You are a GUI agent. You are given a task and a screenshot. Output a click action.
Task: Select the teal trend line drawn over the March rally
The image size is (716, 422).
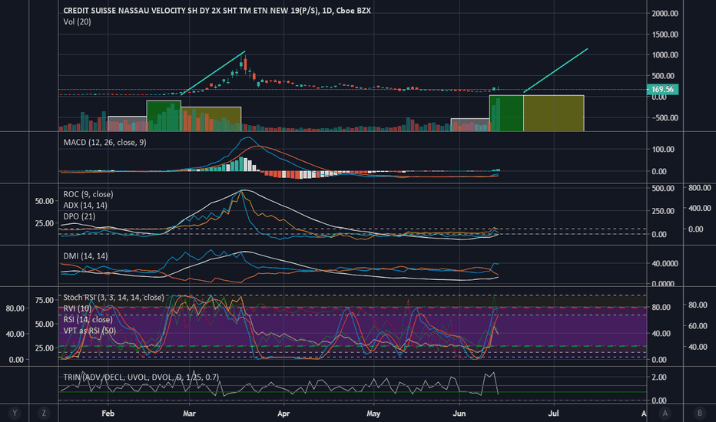213,73
